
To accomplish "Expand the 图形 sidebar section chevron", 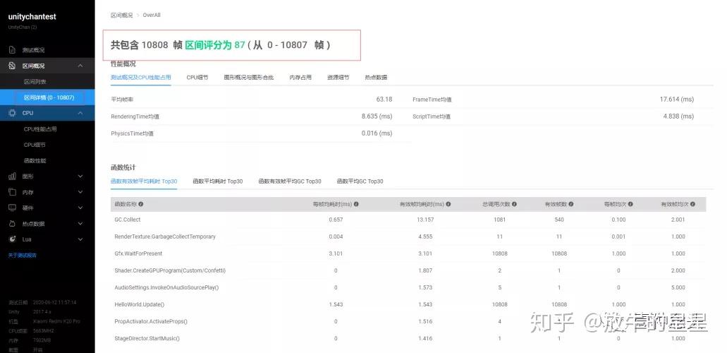I will [80, 176].
